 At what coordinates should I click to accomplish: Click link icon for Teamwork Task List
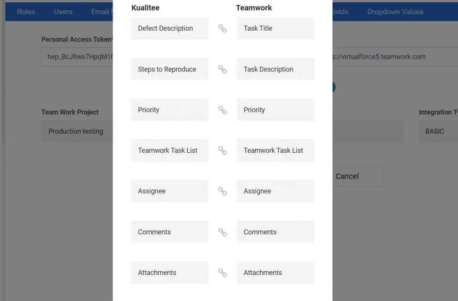pos(222,150)
